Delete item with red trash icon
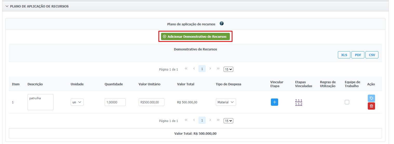Viewport: 394px width, 144px height. point(371,106)
